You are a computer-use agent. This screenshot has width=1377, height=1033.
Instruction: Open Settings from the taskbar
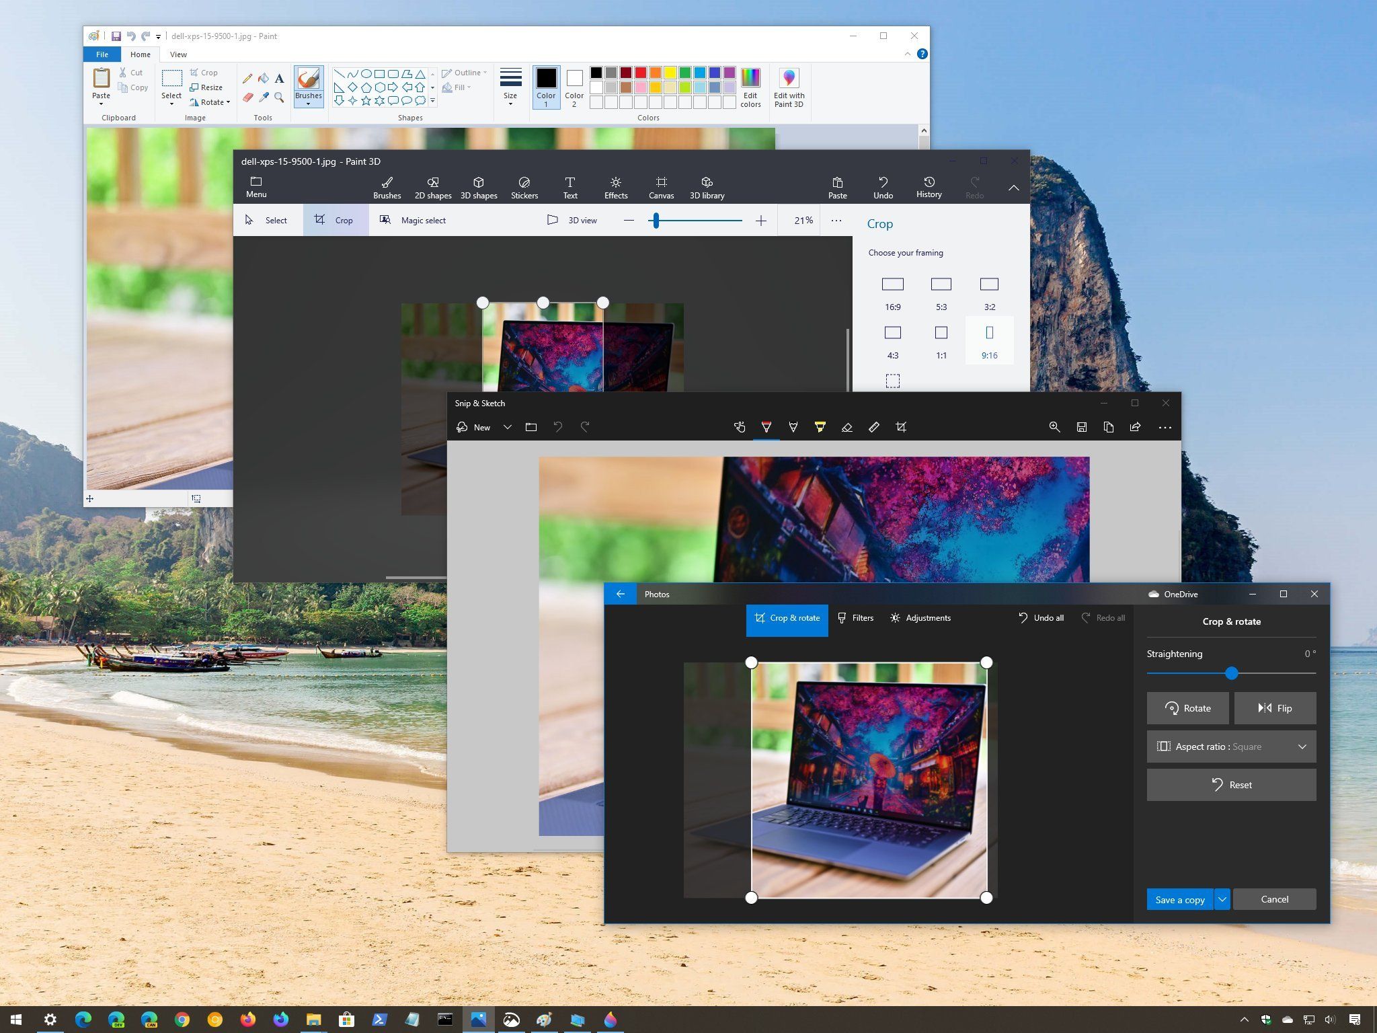50,1020
